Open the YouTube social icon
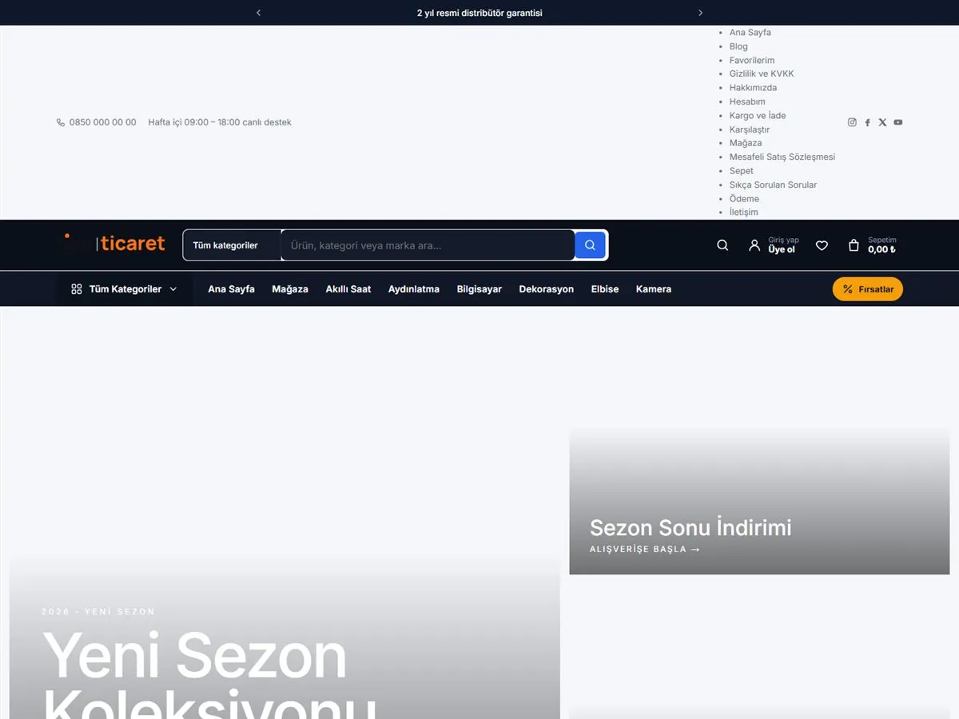Screen dimensions: 959x719 898,122
